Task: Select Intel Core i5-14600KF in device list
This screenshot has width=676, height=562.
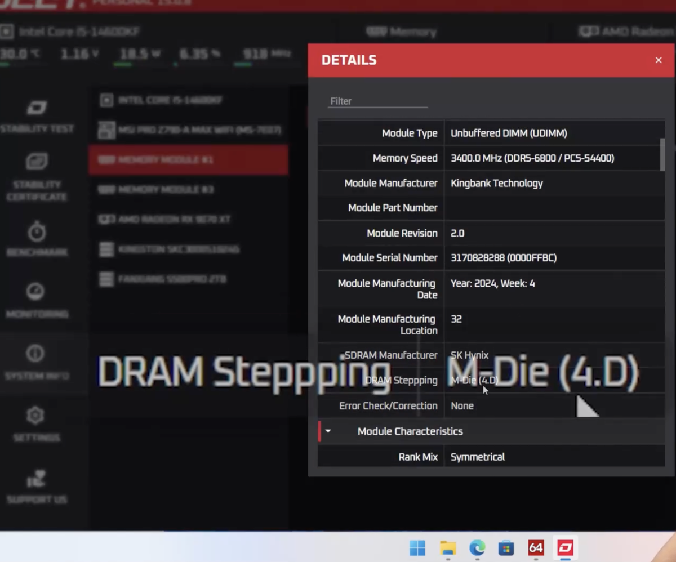Action: click(x=188, y=100)
